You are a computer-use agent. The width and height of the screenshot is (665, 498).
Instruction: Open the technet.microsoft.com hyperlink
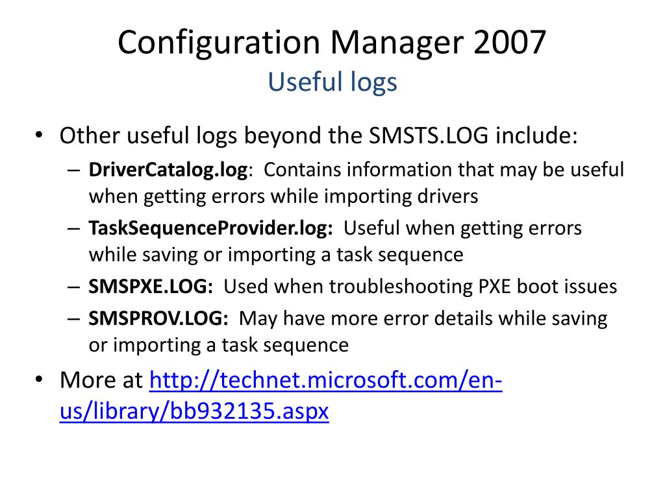point(326,380)
